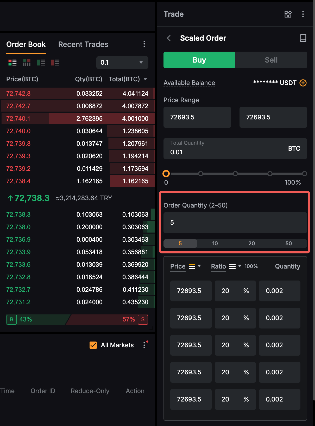
Task: Set order quantity preset to 50
Action: point(288,244)
